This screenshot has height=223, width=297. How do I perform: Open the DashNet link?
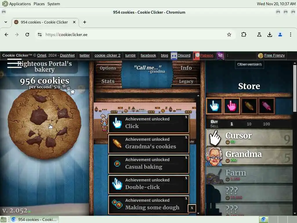(67, 55)
